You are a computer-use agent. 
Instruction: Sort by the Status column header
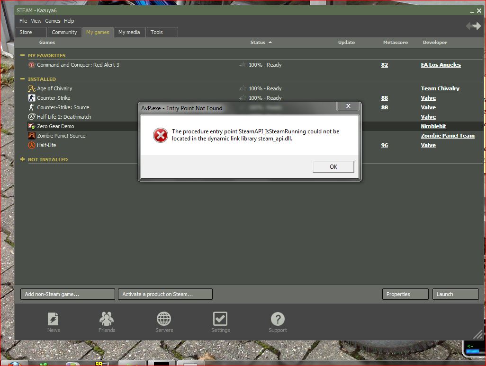click(x=261, y=43)
